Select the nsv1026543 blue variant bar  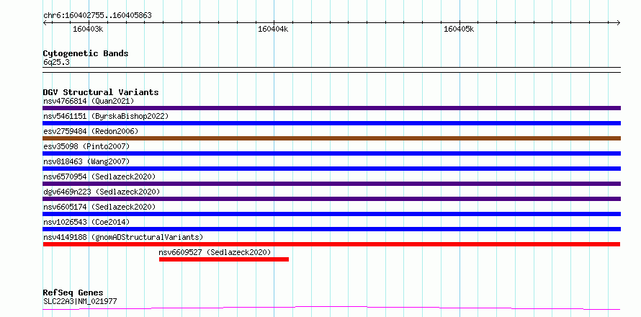click(x=331, y=229)
